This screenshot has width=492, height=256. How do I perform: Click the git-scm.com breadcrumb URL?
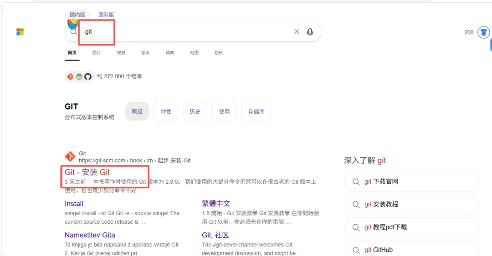click(x=134, y=161)
